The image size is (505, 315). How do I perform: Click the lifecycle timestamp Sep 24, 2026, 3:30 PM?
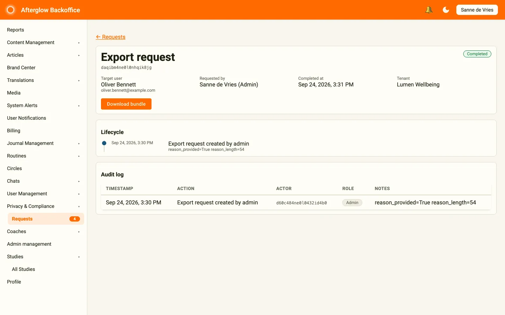coord(132,143)
